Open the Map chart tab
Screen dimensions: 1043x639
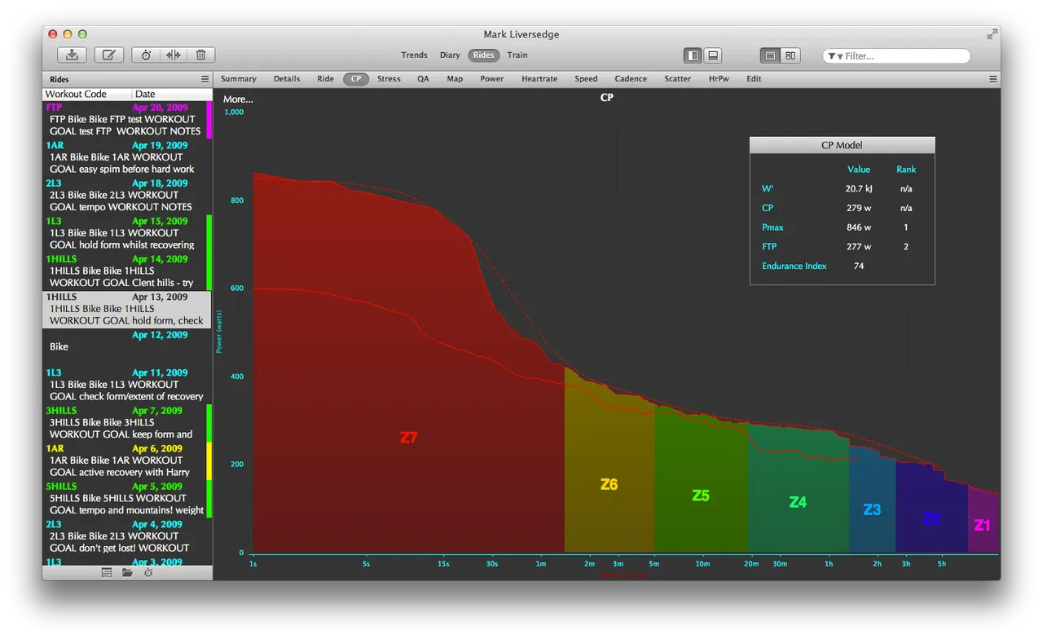tap(455, 79)
